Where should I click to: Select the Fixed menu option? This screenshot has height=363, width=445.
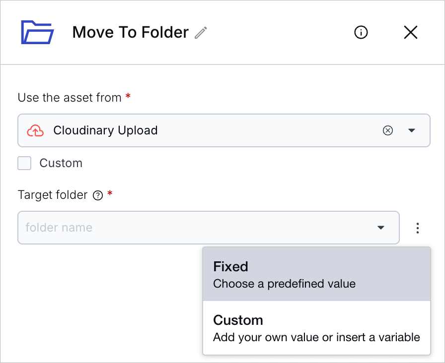316,274
